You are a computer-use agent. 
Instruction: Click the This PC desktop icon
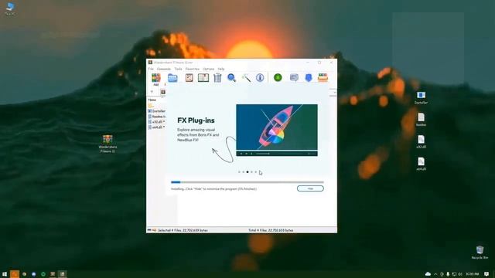coord(10,8)
